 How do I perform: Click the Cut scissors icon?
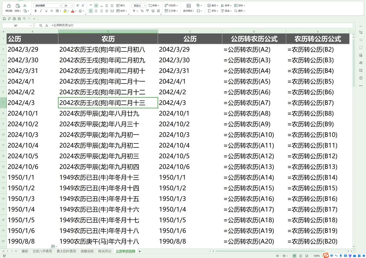pyautogui.click(x=25, y=5)
